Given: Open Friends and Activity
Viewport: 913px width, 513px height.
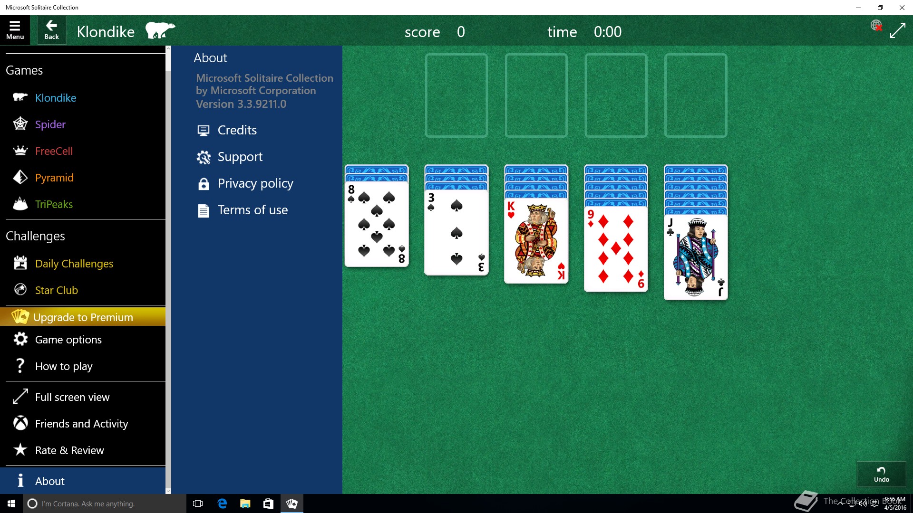Looking at the screenshot, I should [x=83, y=423].
